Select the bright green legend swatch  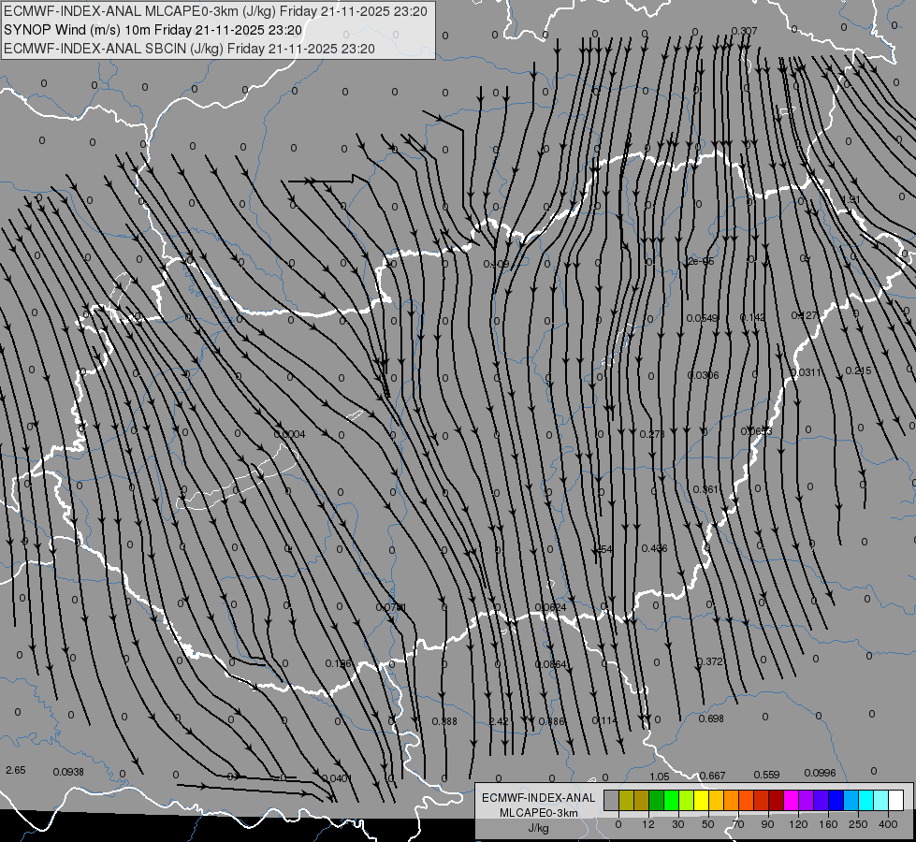click(671, 801)
